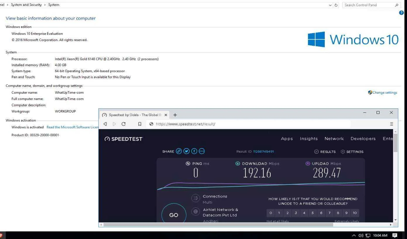Viewport: 407px width, 239px height.
Task: Open the Developers menu on Speedtest
Action: pos(363,139)
